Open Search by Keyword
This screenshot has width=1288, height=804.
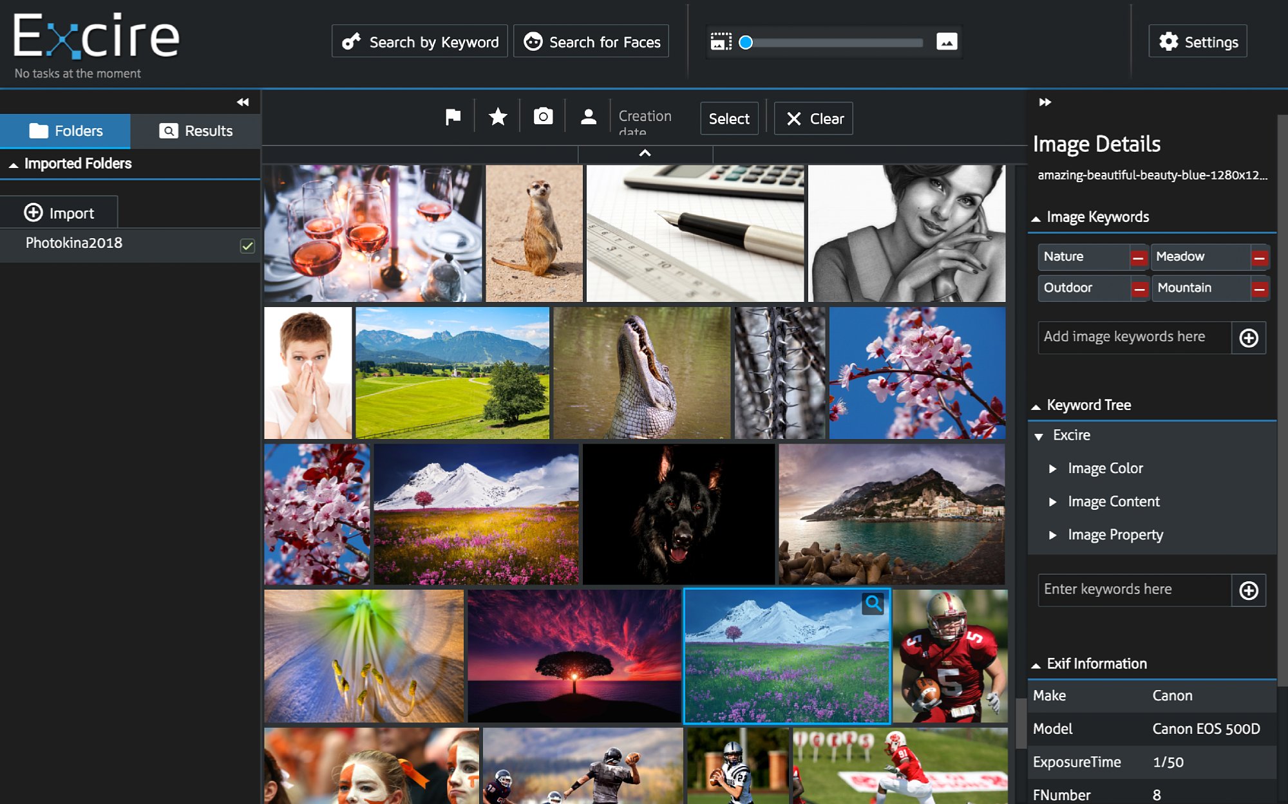point(419,42)
